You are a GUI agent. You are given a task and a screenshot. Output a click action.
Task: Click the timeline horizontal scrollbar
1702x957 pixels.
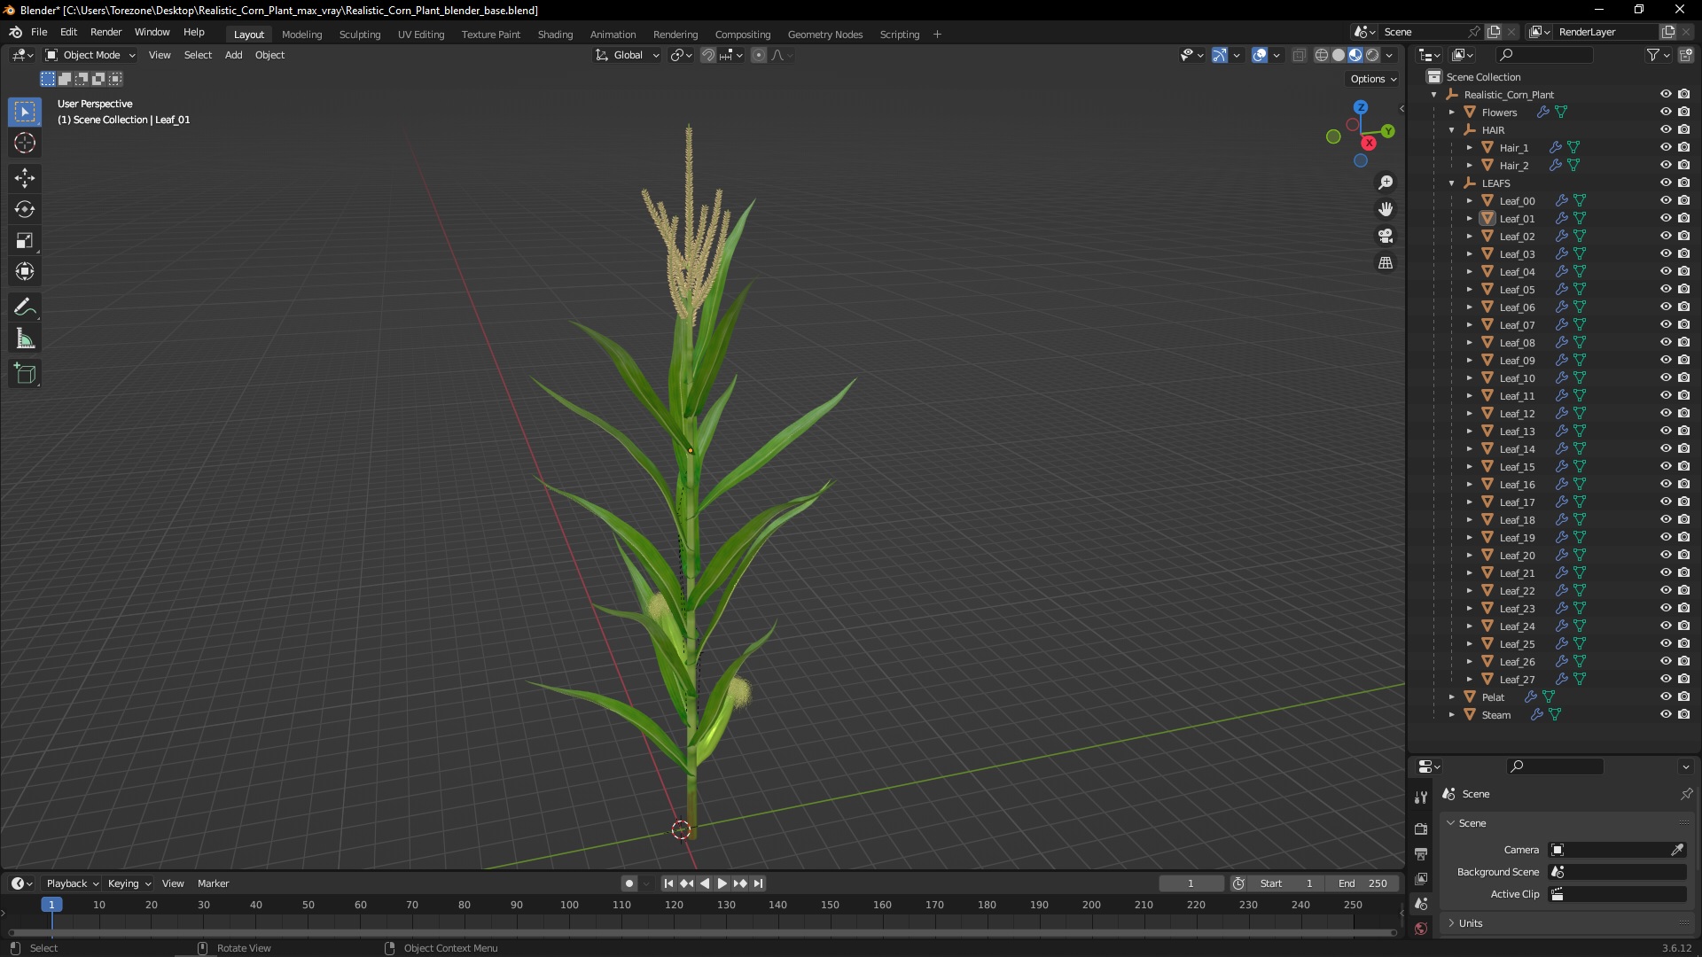(x=702, y=933)
